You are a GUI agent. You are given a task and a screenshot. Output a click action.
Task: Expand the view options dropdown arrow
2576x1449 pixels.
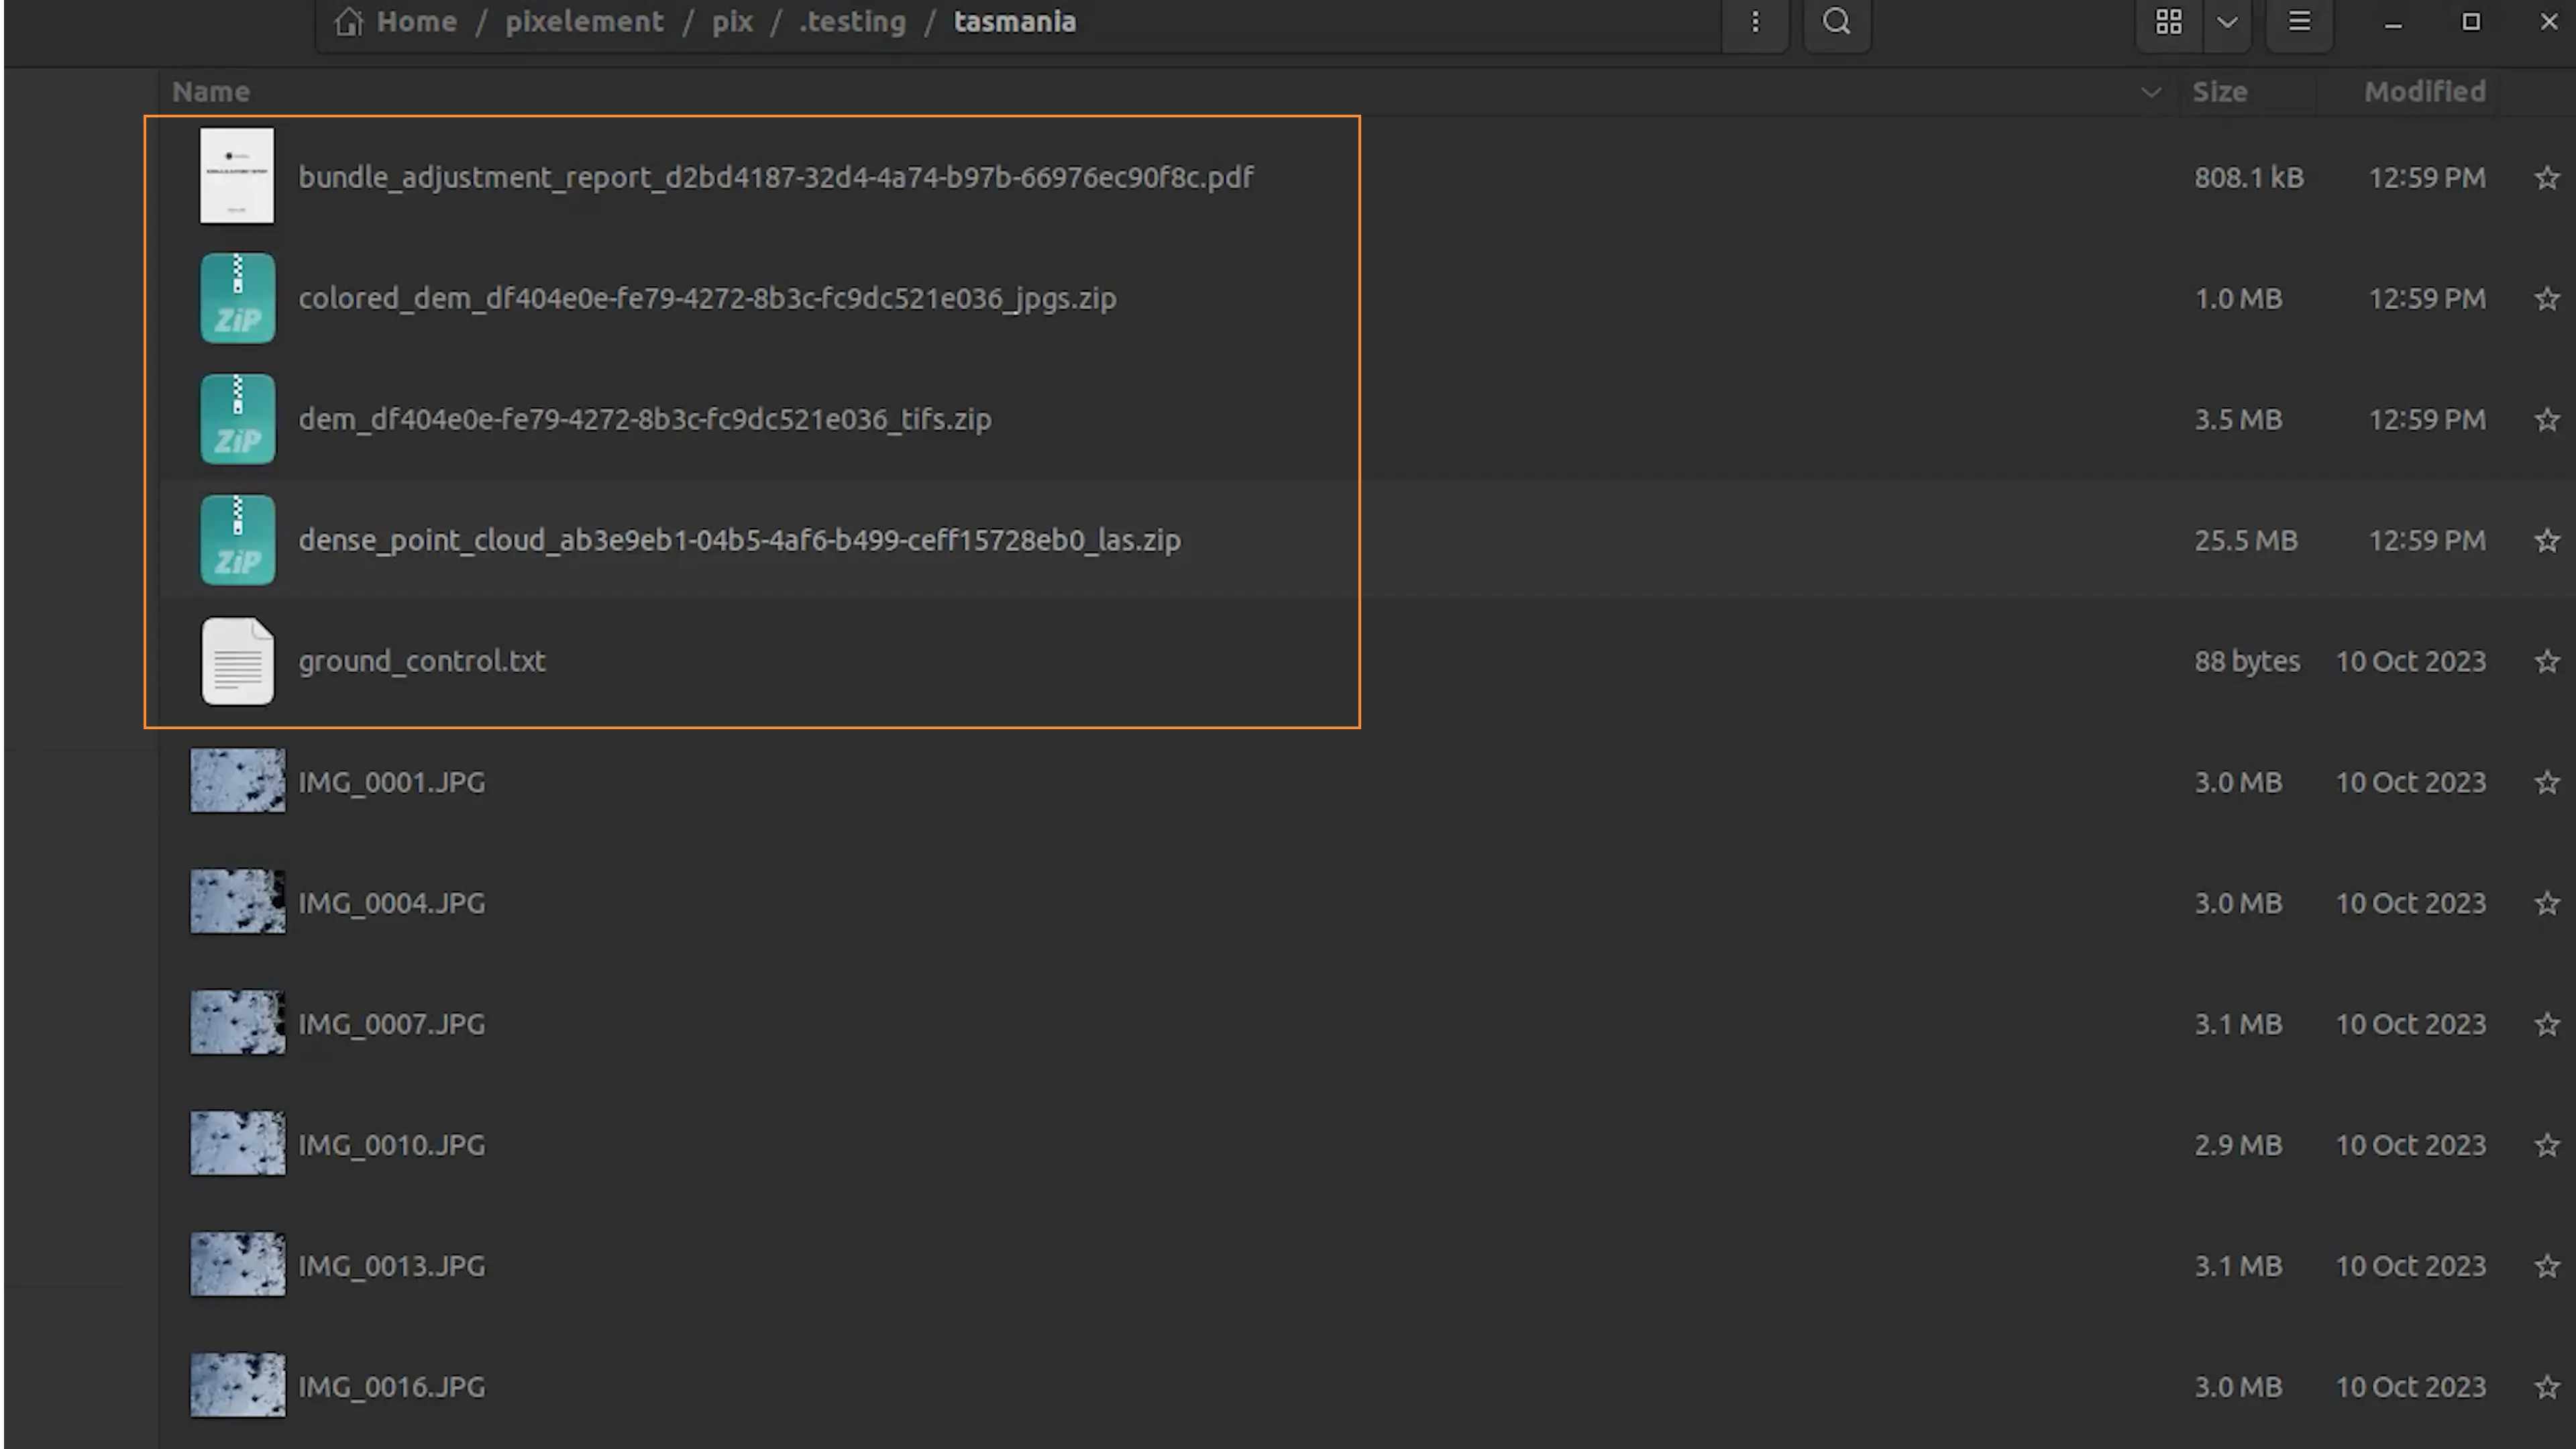2227,22
